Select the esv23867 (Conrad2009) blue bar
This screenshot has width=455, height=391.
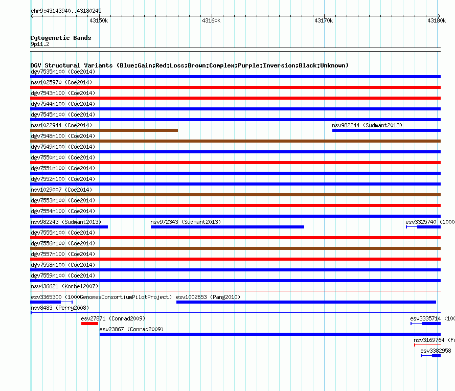(270, 334)
